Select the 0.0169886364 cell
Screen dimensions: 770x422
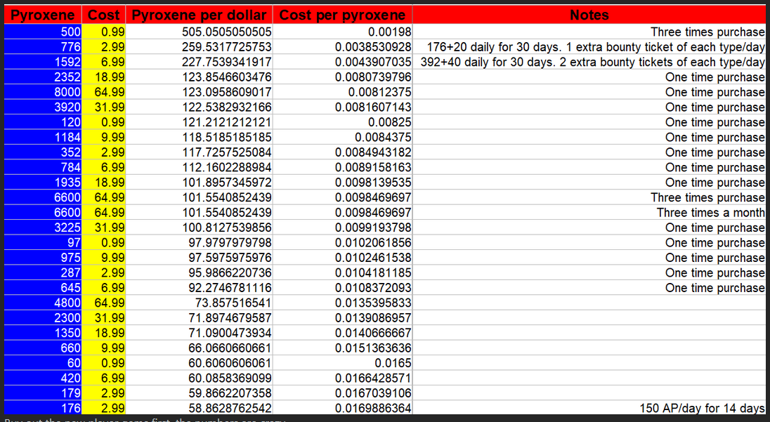pyautogui.click(x=343, y=408)
